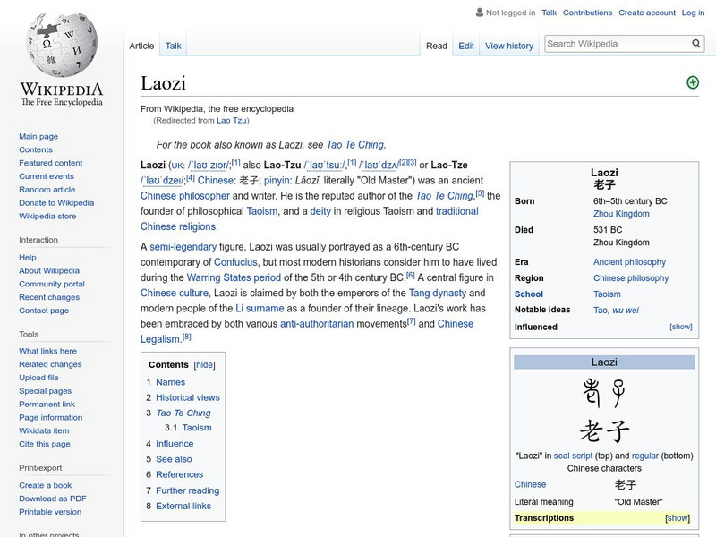Click the Edit tab
Viewport: 716px width, 537px height.
pos(465,45)
